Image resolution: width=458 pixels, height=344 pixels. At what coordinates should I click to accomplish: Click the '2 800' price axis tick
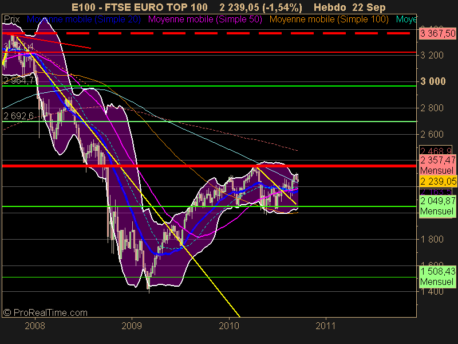pyautogui.click(x=432, y=108)
